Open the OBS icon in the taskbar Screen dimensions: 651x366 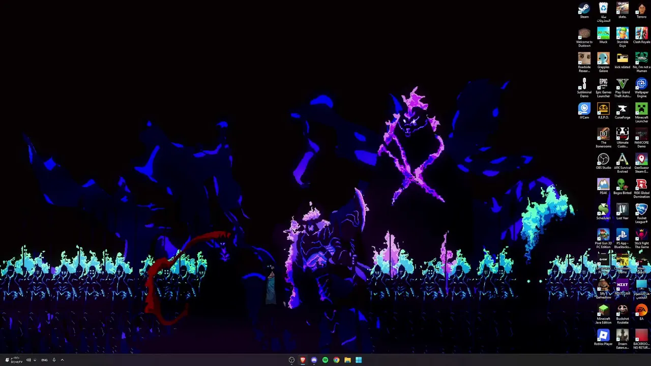pos(291,360)
